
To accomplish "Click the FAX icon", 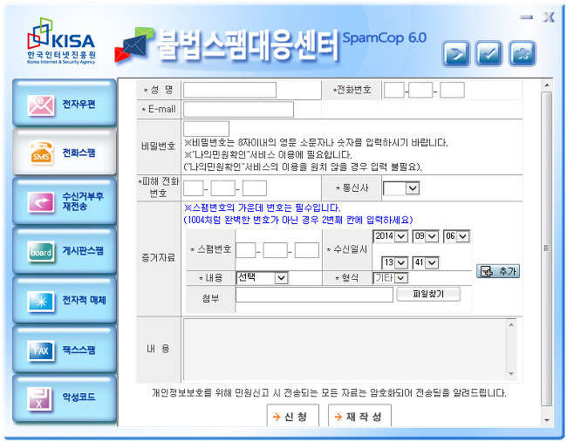I will [x=41, y=350].
